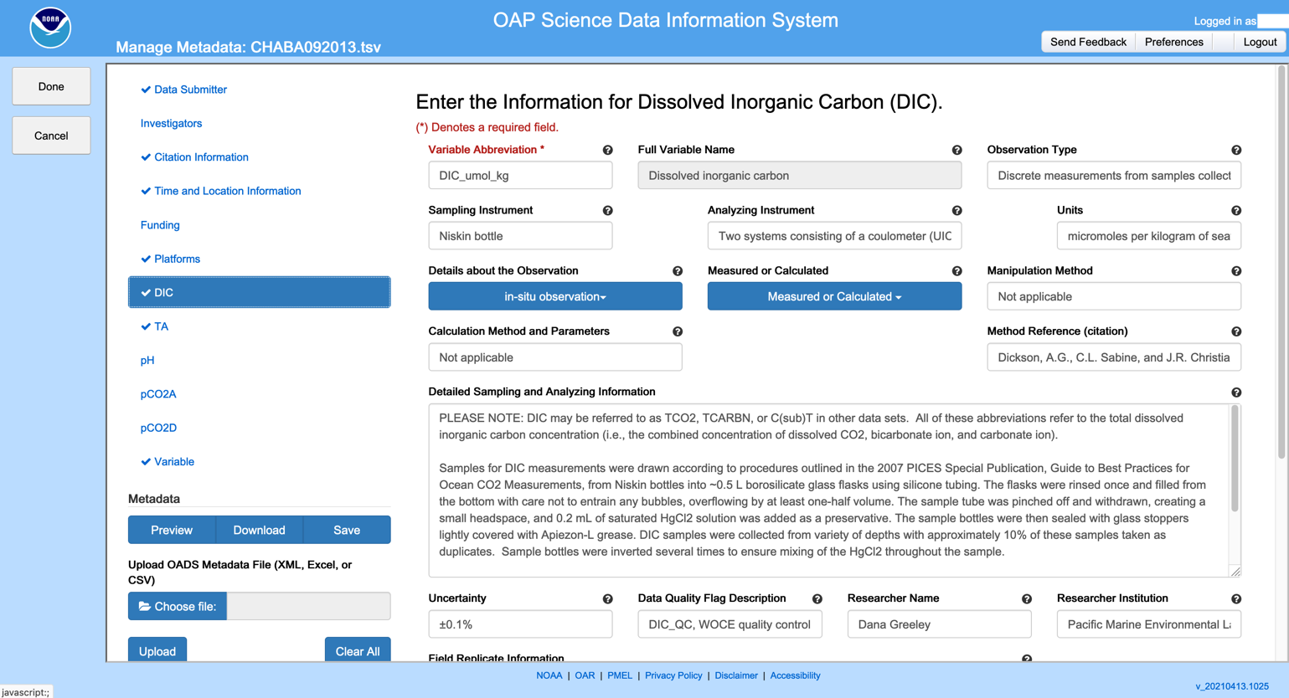
Task: Open the Privacy Policy footer link
Action: coord(673,675)
